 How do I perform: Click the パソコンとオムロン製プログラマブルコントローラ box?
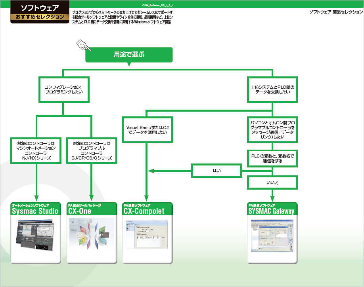tap(272, 129)
